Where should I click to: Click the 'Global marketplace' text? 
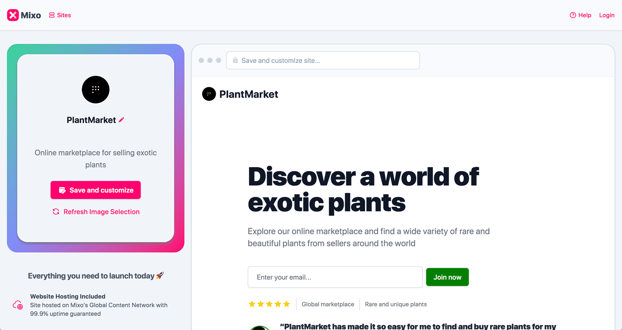tap(328, 304)
